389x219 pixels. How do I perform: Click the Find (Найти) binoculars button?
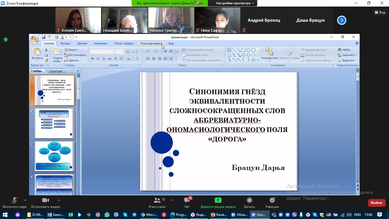pos(344,50)
